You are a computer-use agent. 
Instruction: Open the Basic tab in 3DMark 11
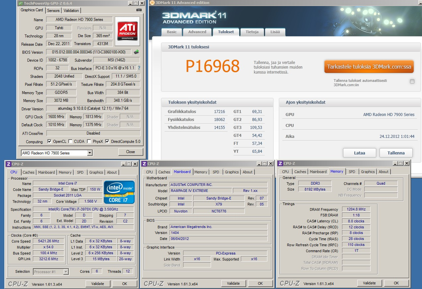click(x=172, y=32)
